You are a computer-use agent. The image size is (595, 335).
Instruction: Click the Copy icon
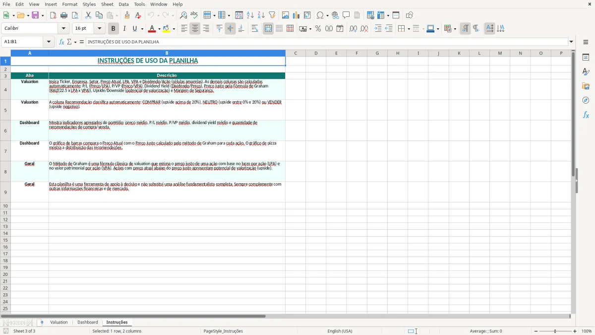coord(99,15)
